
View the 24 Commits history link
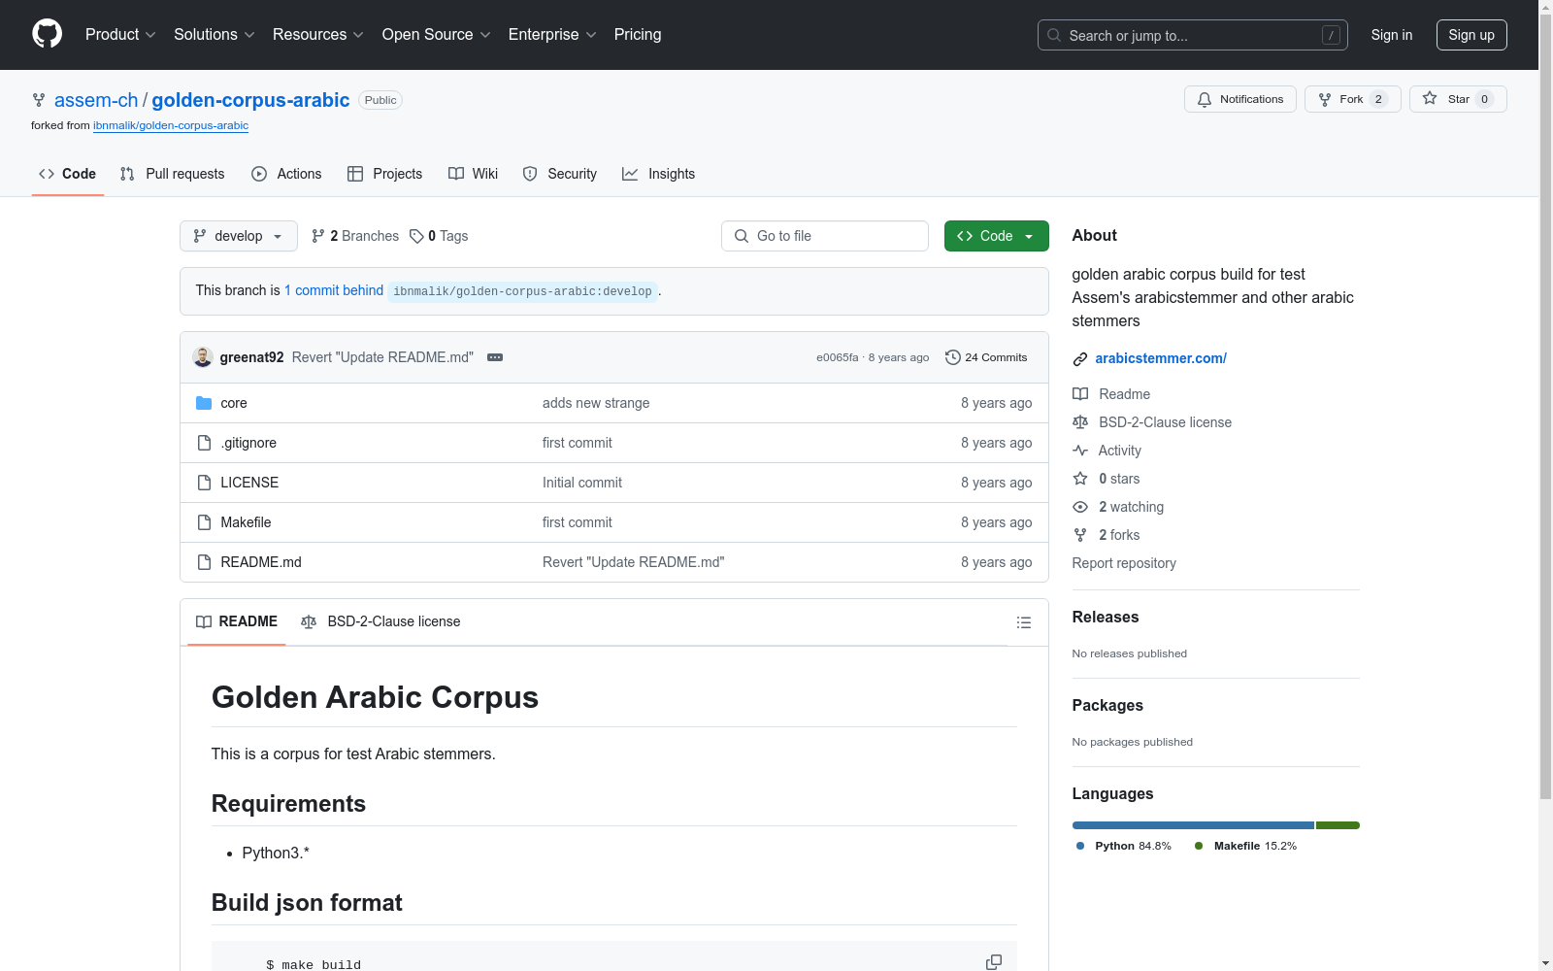(x=986, y=357)
